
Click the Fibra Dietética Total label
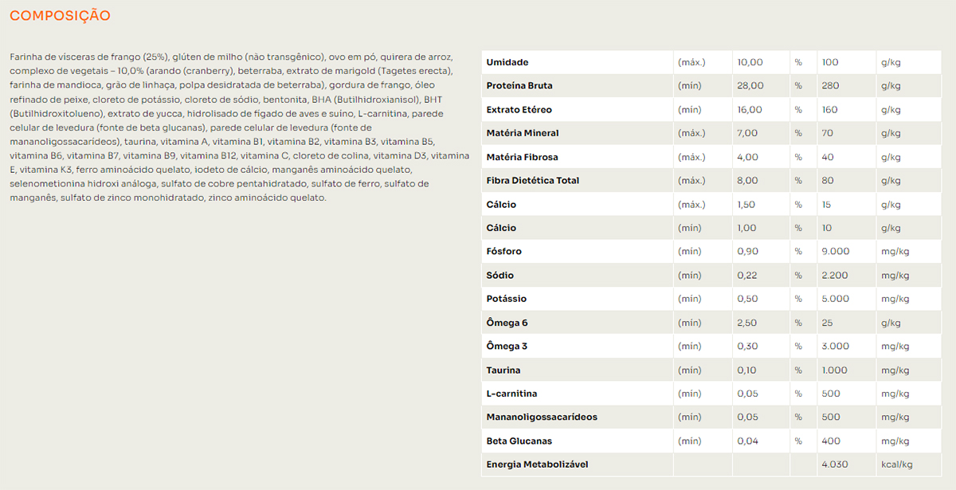click(x=532, y=181)
